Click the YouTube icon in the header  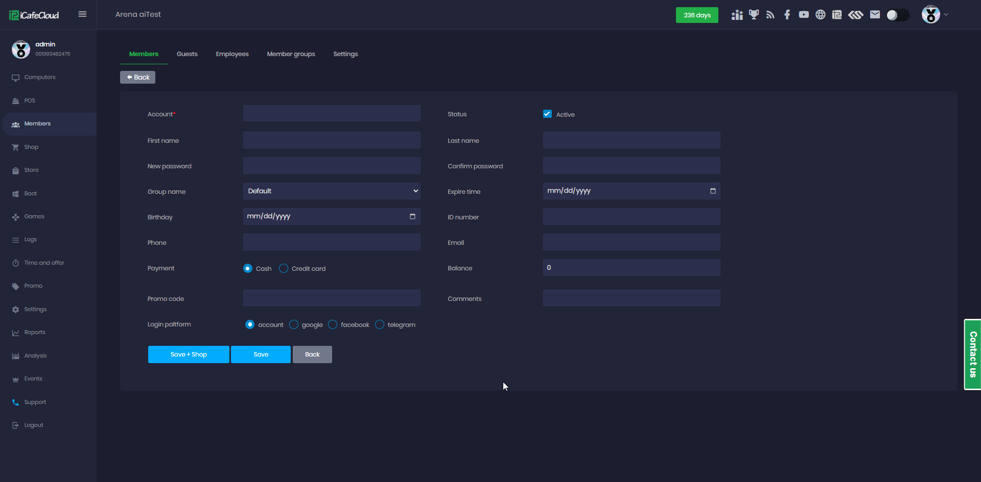804,15
